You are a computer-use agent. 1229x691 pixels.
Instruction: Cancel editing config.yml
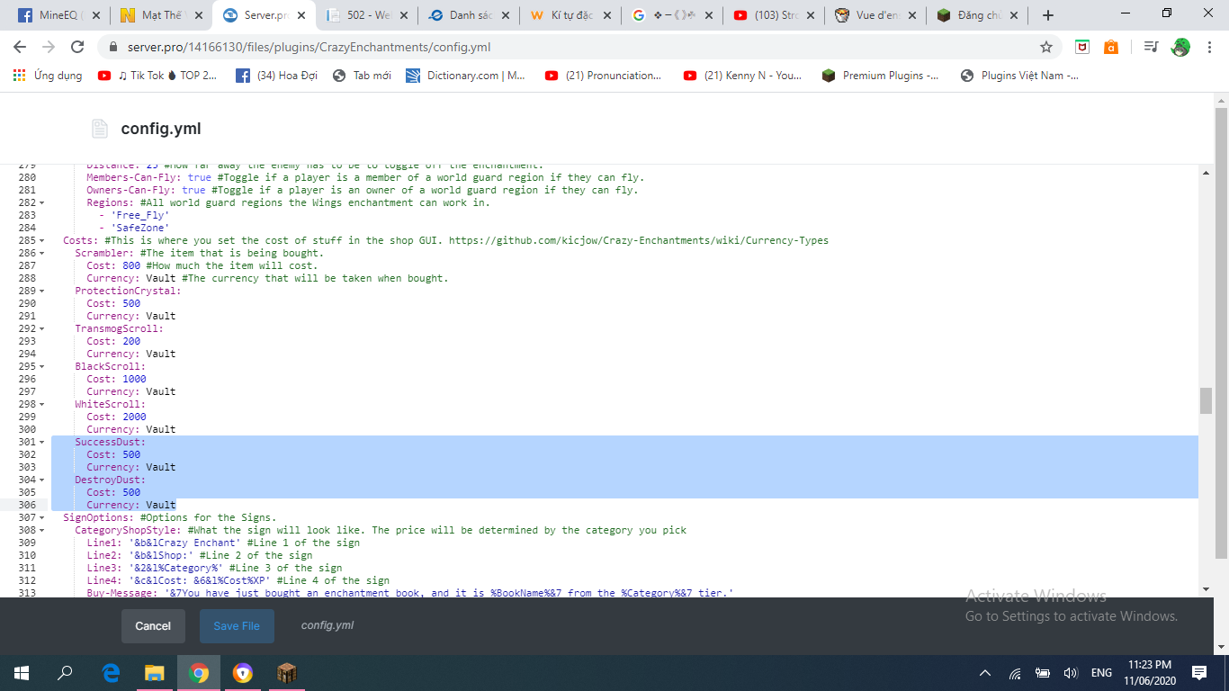click(153, 626)
